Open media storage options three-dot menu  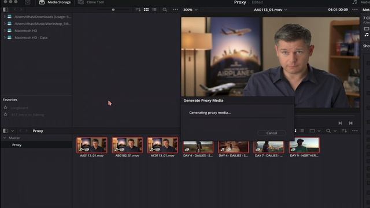pos(175,10)
